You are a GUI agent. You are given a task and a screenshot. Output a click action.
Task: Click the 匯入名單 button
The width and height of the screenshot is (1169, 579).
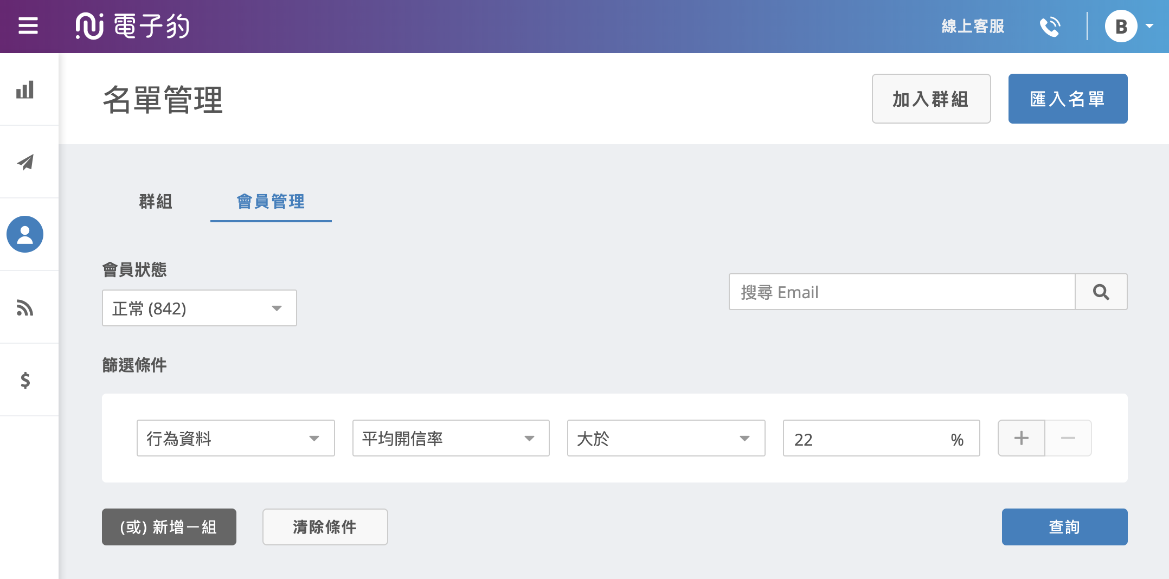1068,99
